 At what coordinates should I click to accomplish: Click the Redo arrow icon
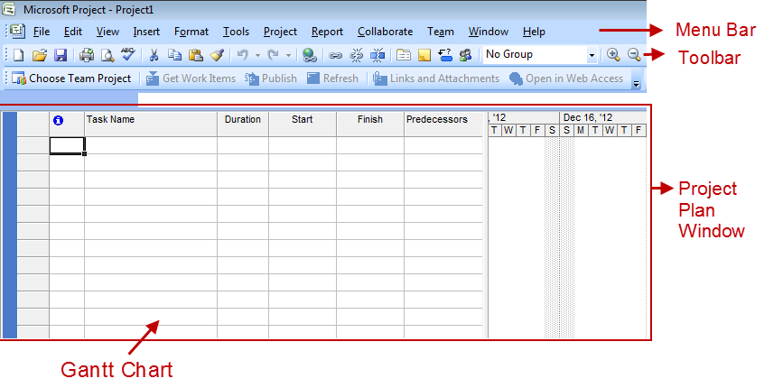[273, 55]
